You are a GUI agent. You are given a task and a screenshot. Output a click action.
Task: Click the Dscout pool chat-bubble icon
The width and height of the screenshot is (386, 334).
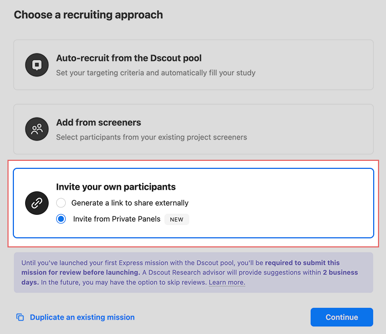[x=37, y=65]
